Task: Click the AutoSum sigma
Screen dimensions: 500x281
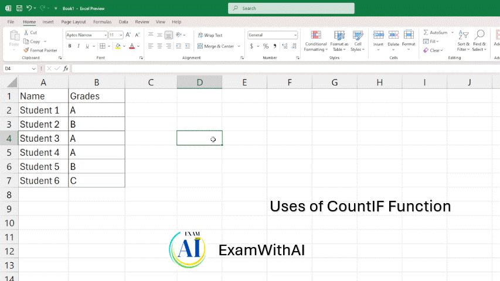Action: pos(426,33)
